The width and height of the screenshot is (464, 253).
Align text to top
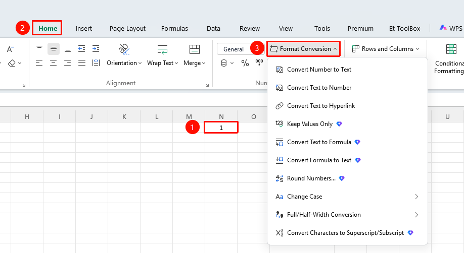point(39,49)
